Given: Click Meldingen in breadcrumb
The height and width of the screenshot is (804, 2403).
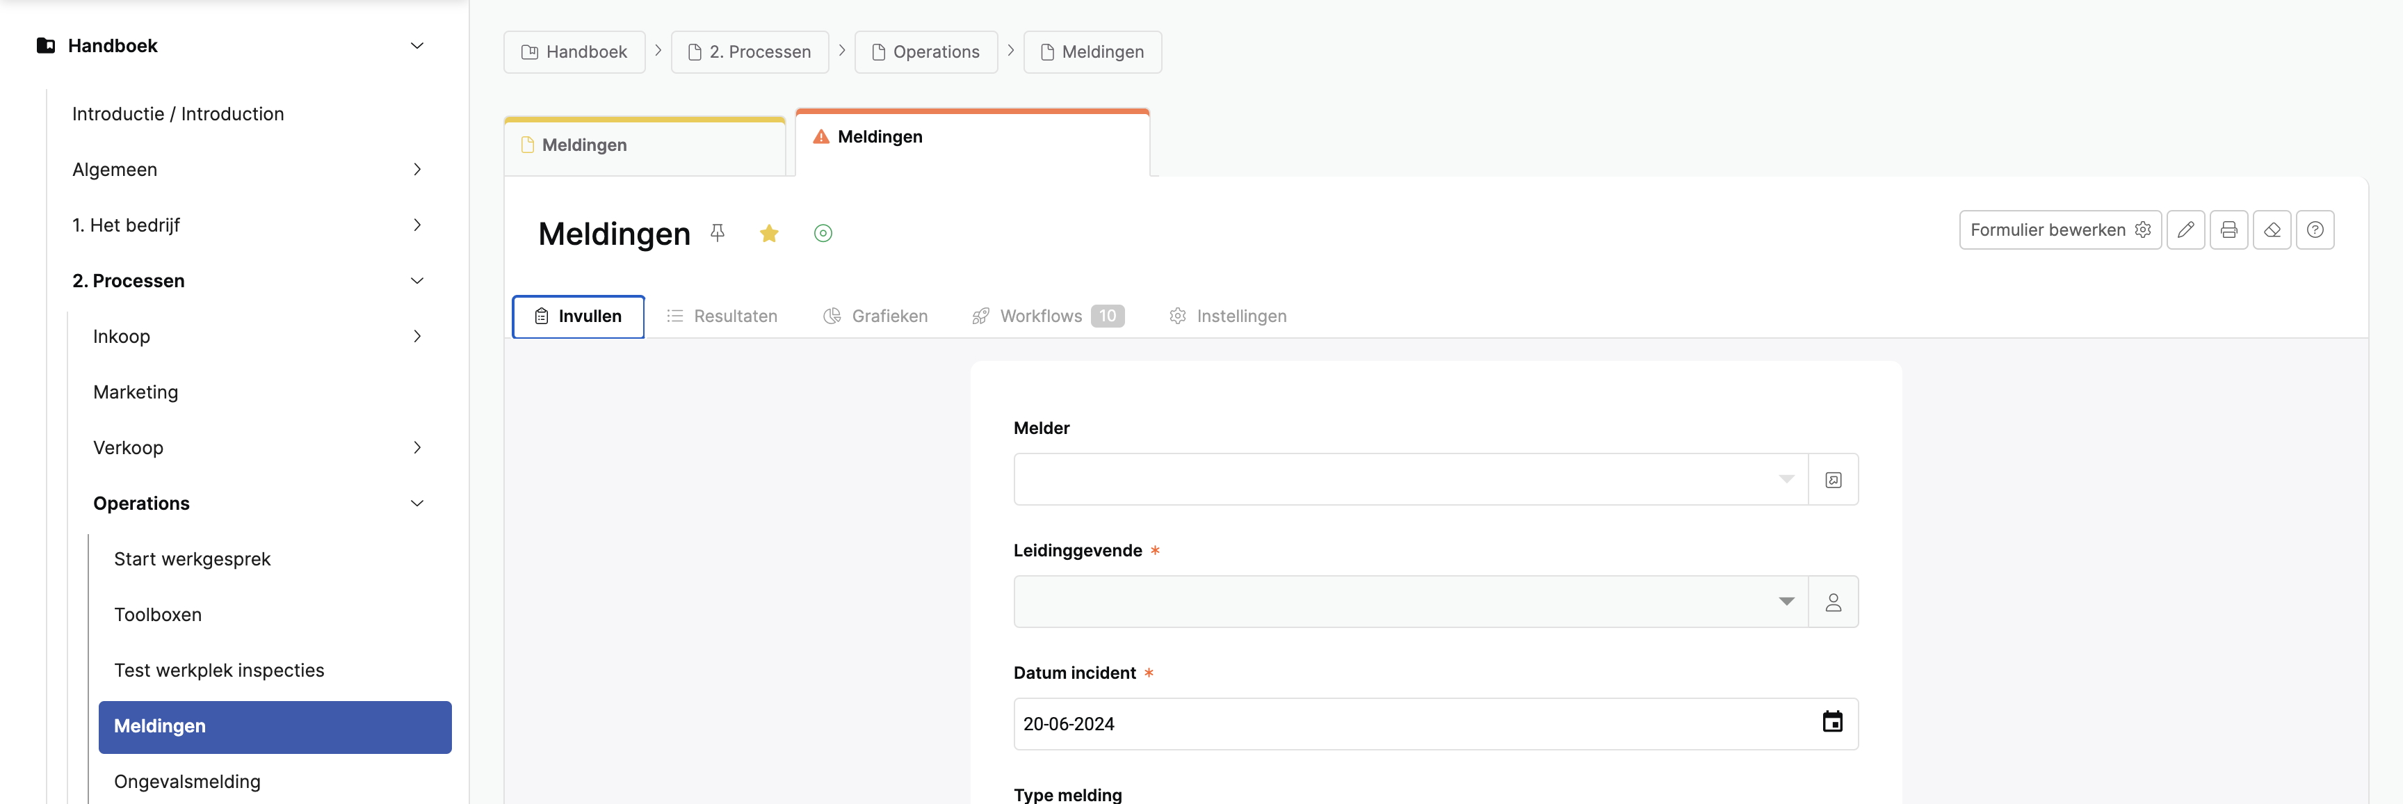Looking at the screenshot, I should coord(1092,52).
